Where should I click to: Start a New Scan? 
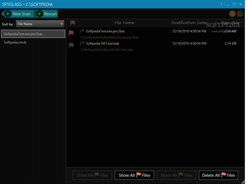18,14
